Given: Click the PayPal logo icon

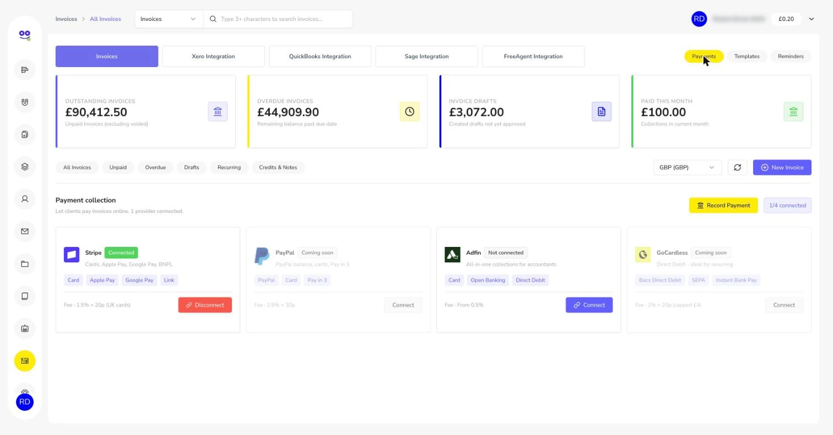Looking at the screenshot, I should coord(262,256).
